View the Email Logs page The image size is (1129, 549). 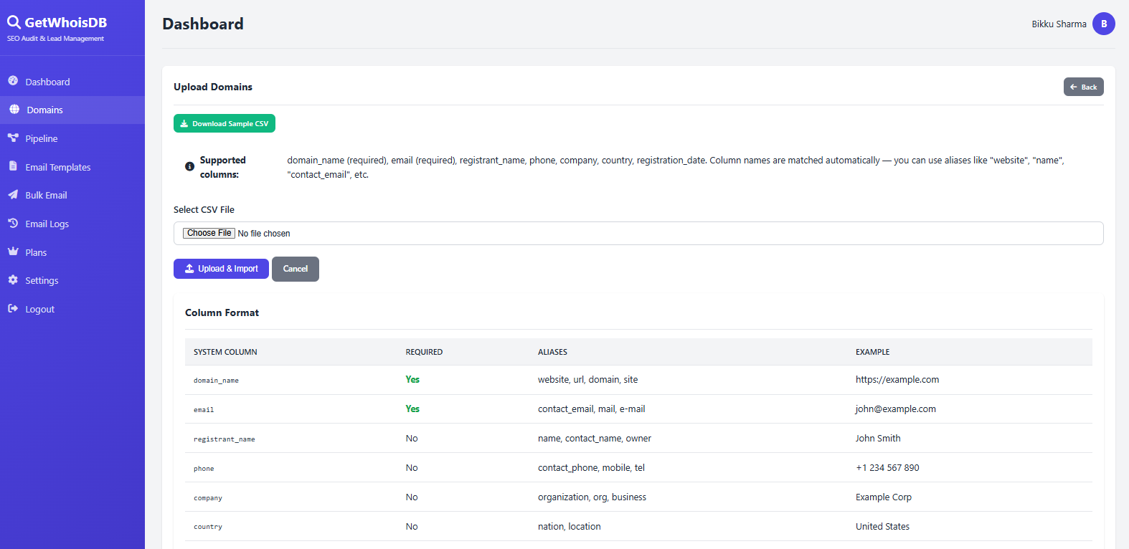coord(72,224)
